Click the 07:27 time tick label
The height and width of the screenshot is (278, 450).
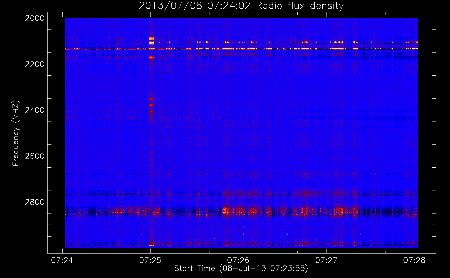[x=327, y=260]
